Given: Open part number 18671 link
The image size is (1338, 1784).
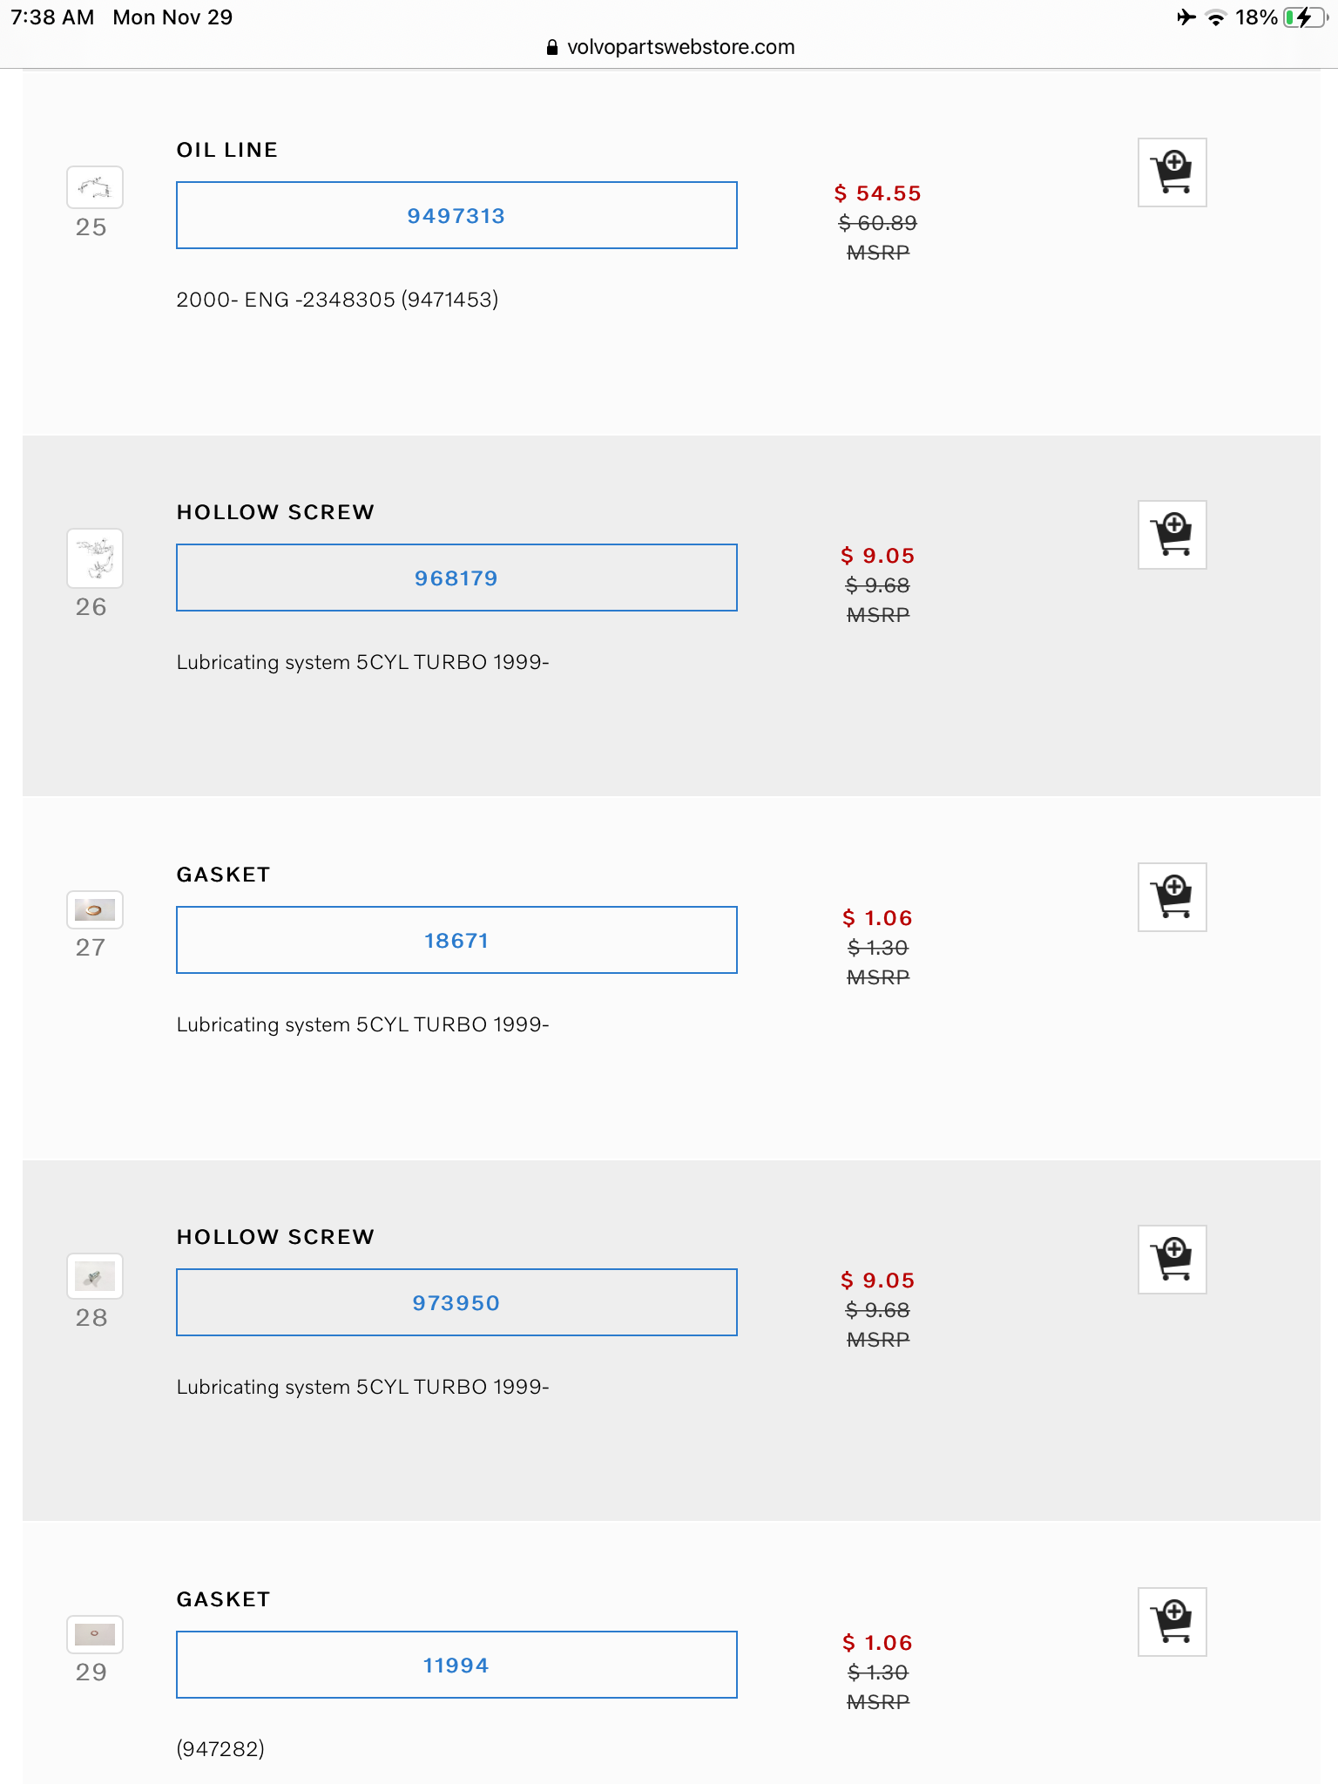Looking at the screenshot, I should 456,941.
